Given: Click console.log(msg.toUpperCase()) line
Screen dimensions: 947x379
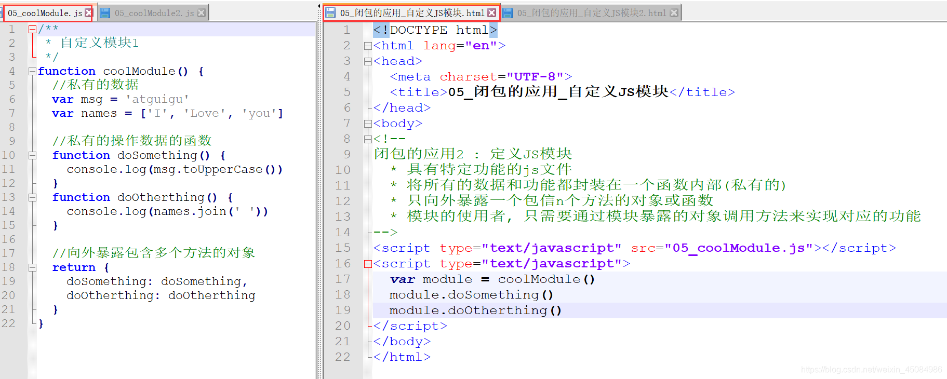Looking at the screenshot, I should click(x=175, y=169).
